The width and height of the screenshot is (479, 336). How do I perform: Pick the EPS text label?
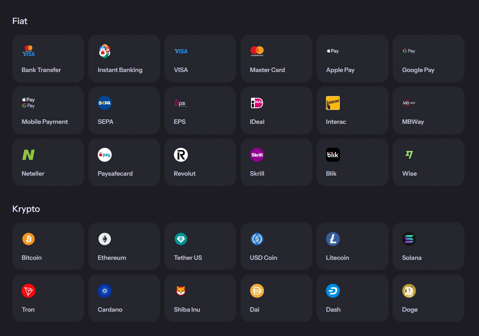tap(179, 122)
